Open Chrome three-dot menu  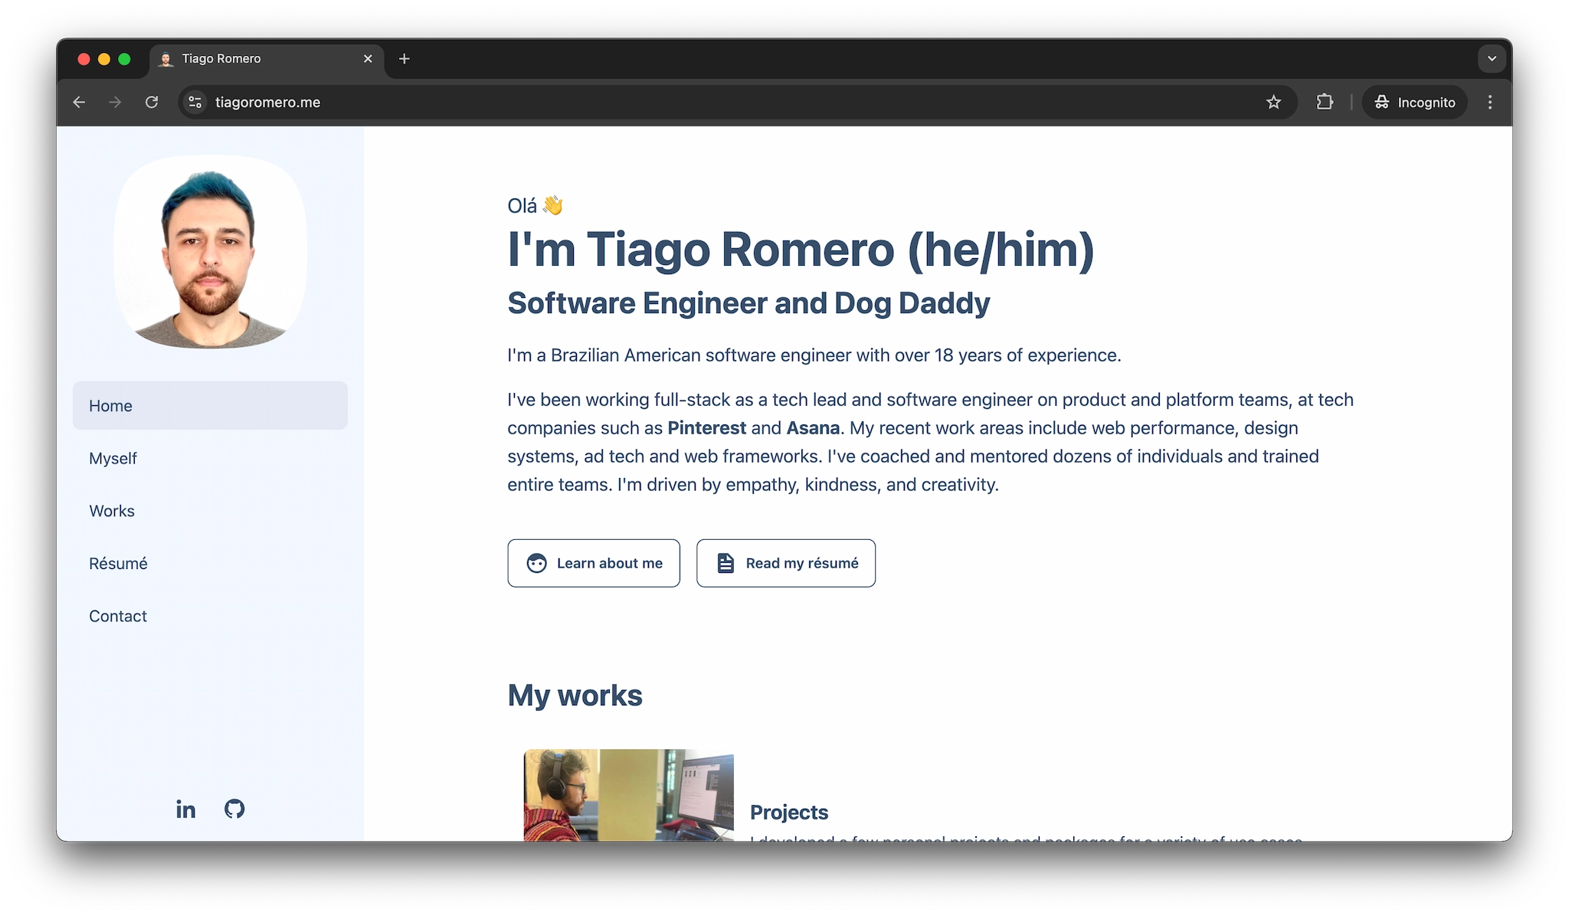tap(1489, 102)
